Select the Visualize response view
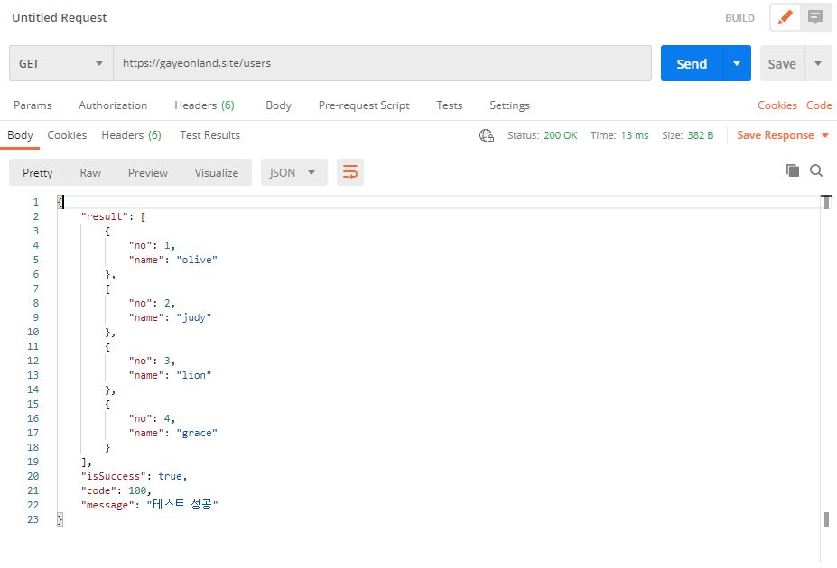This screenshot has height=568, width=837. (x=216, y=172)
